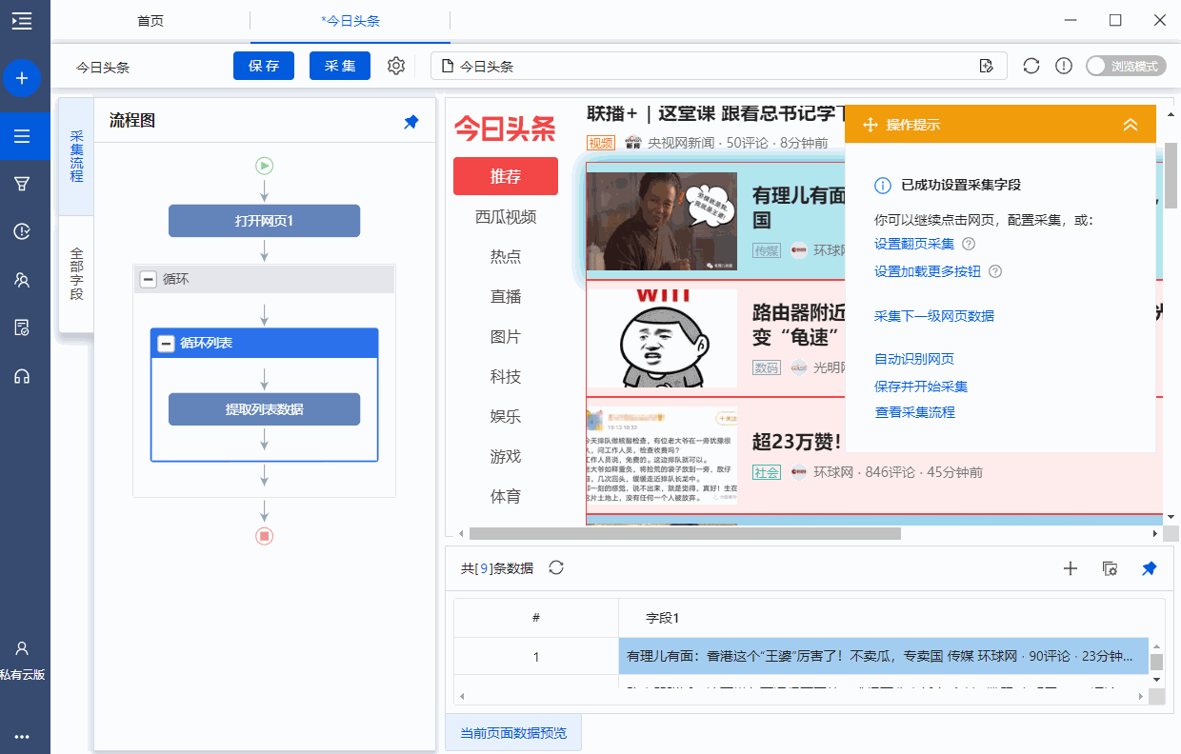Refresh the embedded browser page
Viewport: 1181px width, 754px height.
click(x=1031, y=66)
